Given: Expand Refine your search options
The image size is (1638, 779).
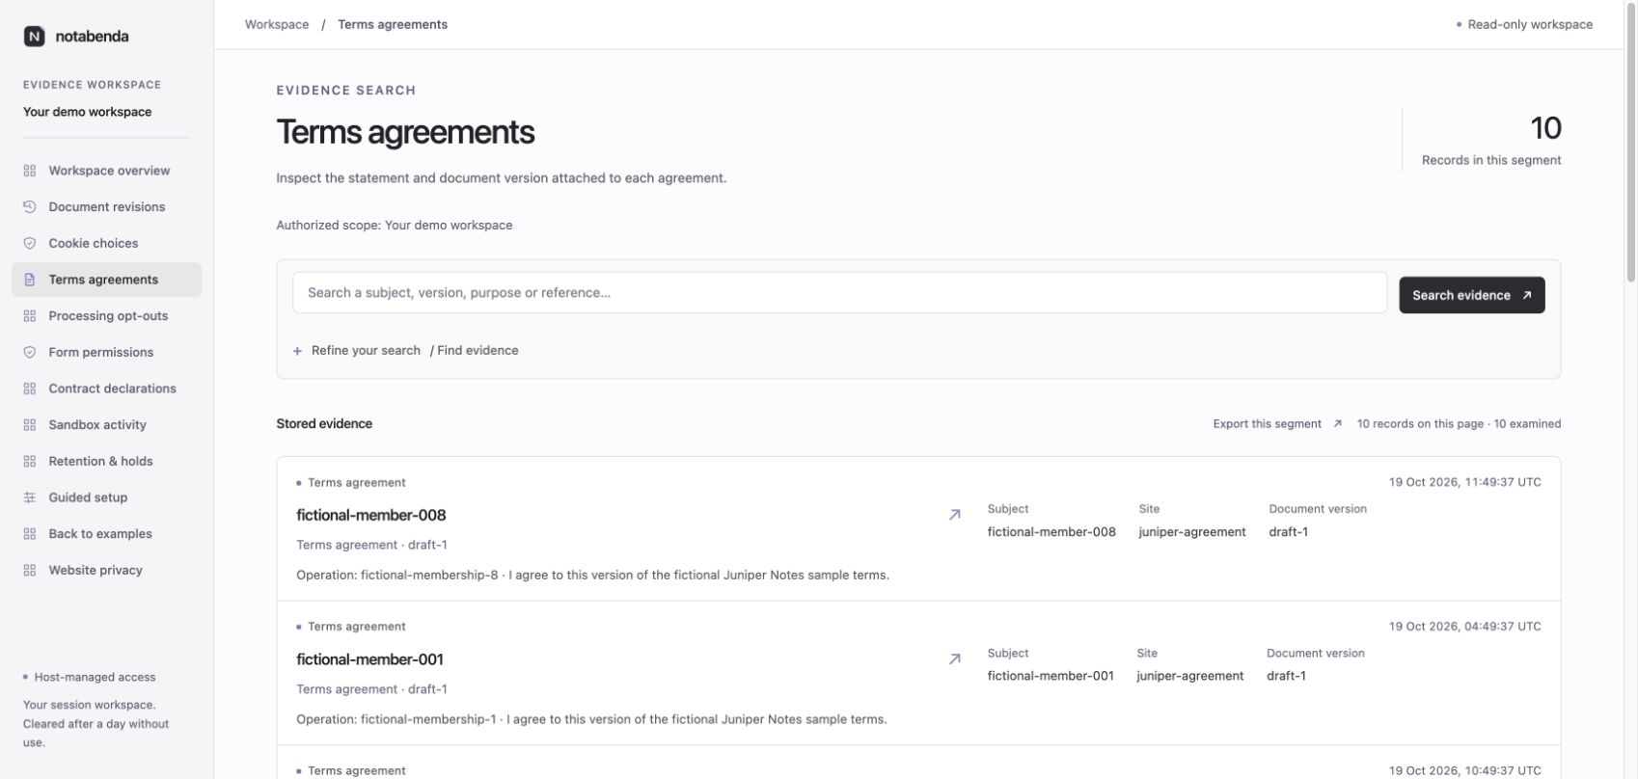Looking at the screenshot, I should coord(357,351).
